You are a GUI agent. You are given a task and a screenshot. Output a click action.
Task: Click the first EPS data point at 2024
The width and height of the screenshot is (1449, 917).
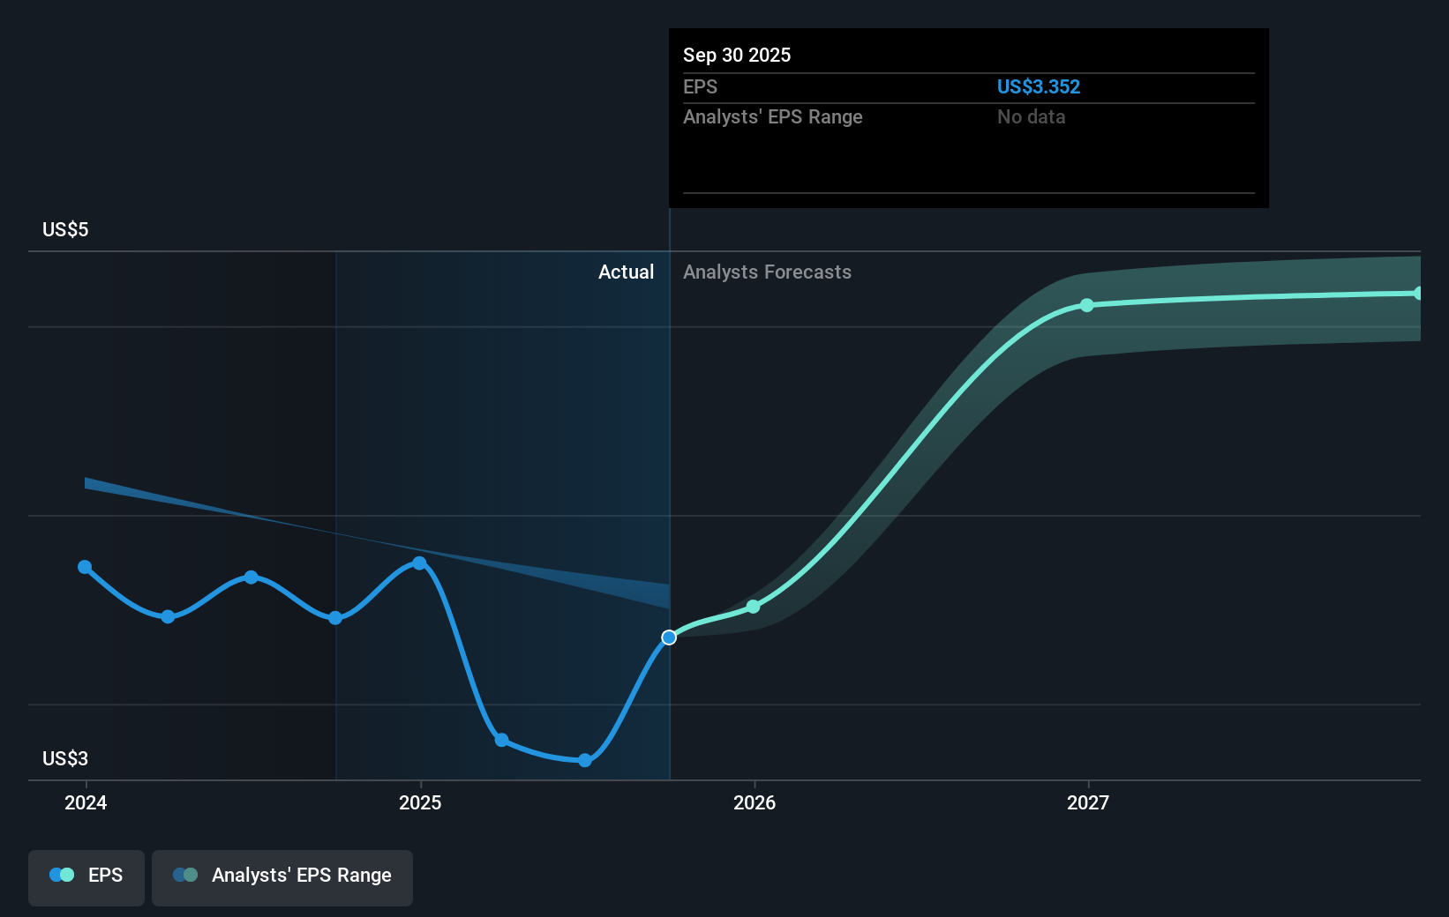[x=85, y=567]
